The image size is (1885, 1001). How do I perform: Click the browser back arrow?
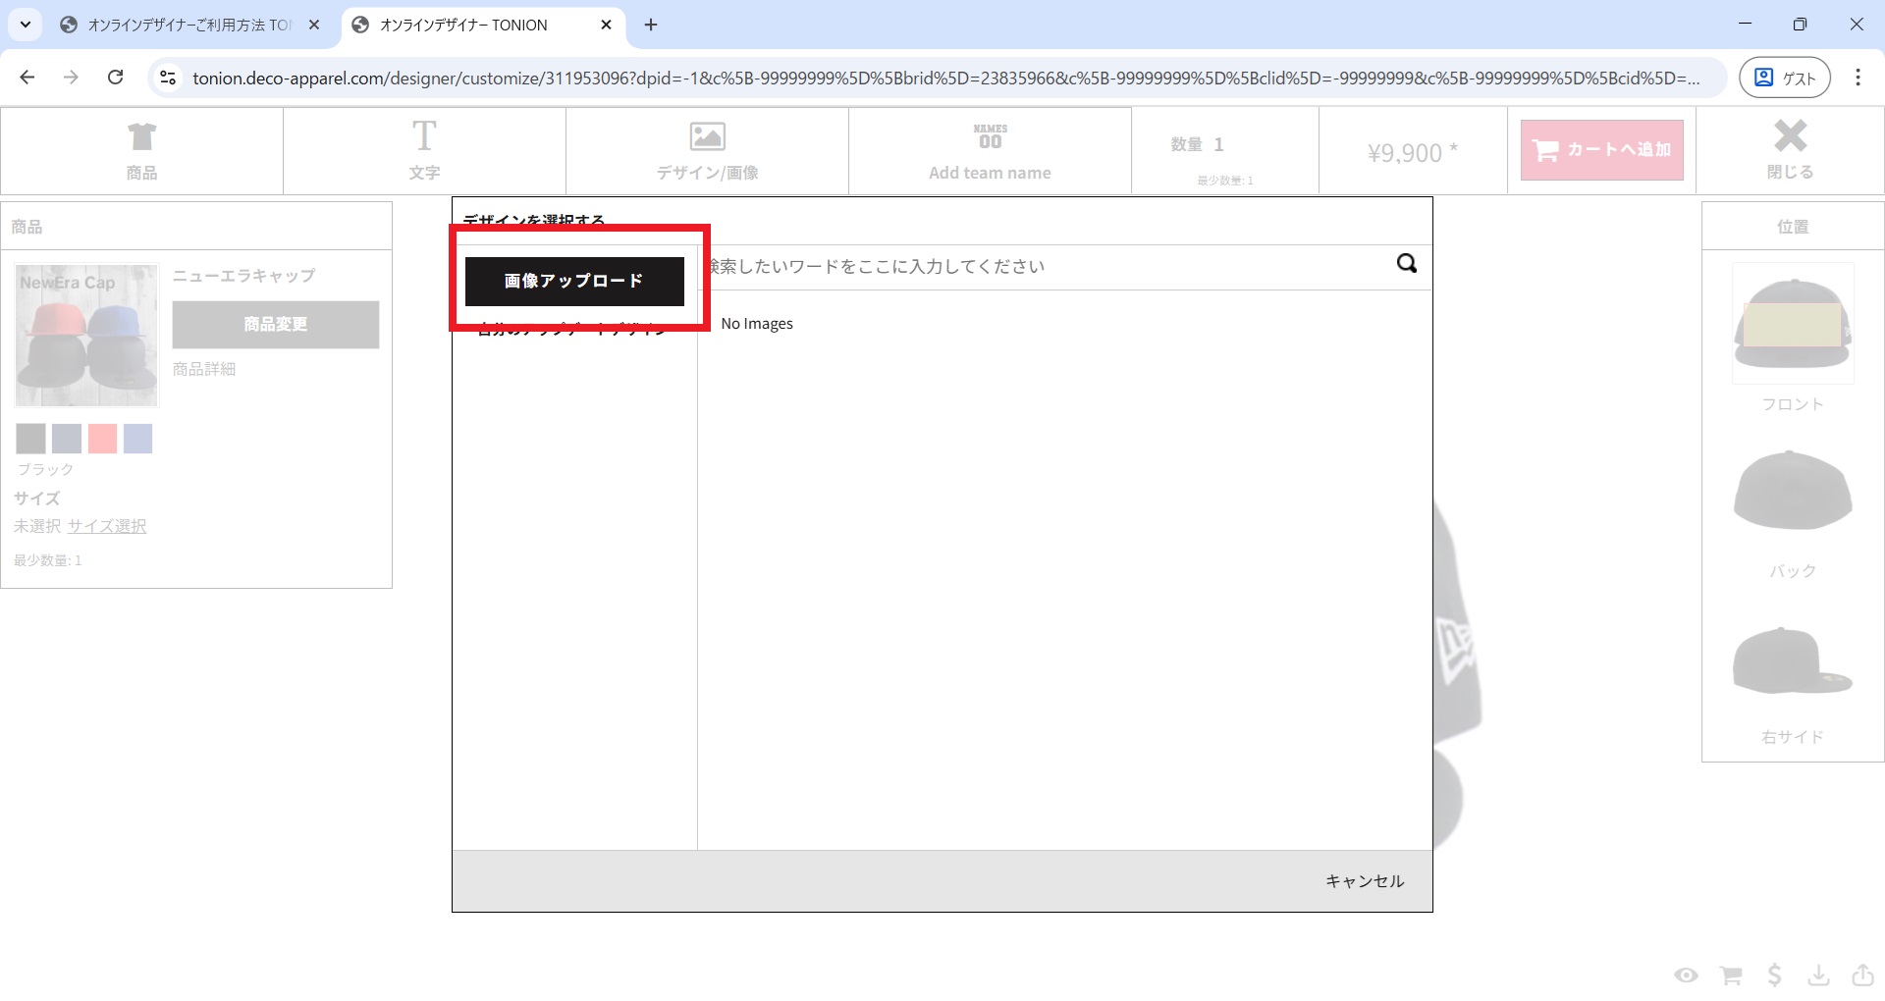coord(27,78)
